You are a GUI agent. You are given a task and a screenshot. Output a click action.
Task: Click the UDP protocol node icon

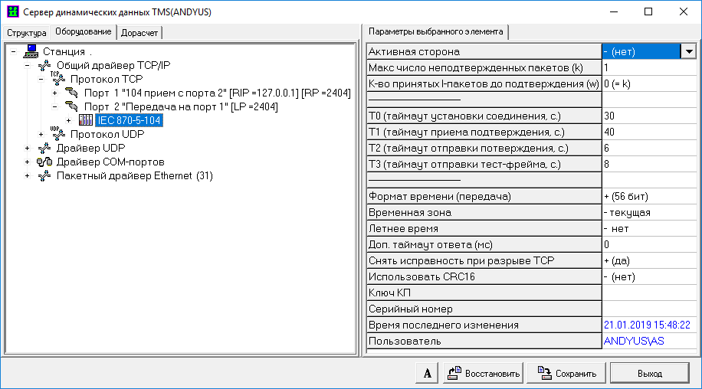coord(58,133)
